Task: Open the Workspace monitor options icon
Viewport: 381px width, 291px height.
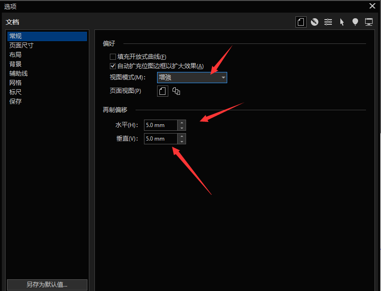Action: point(369,22)
